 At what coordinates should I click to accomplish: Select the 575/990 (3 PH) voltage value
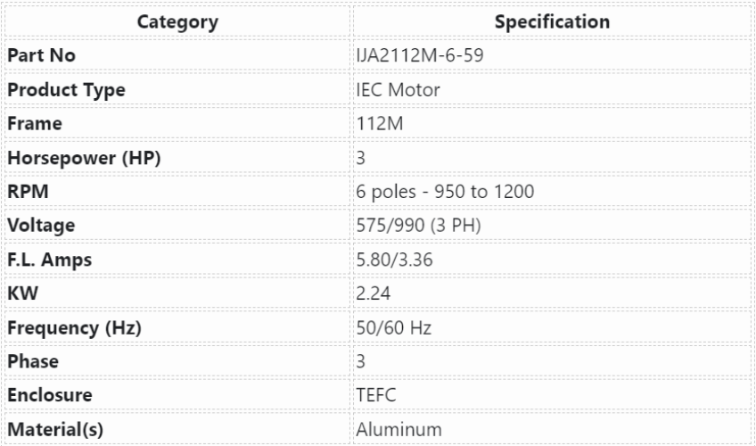(418, 226)
